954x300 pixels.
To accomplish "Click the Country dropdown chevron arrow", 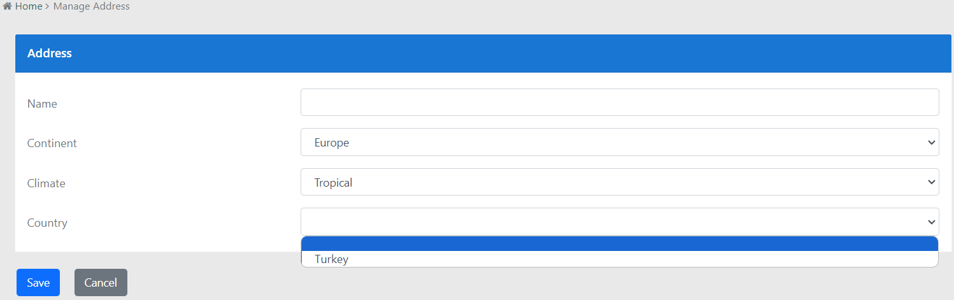I will 932,222.
